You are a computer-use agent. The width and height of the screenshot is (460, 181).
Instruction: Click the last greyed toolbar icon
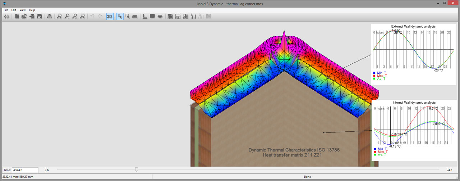(208, 17)
